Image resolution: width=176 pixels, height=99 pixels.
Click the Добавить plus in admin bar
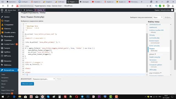tap(24, 10)
